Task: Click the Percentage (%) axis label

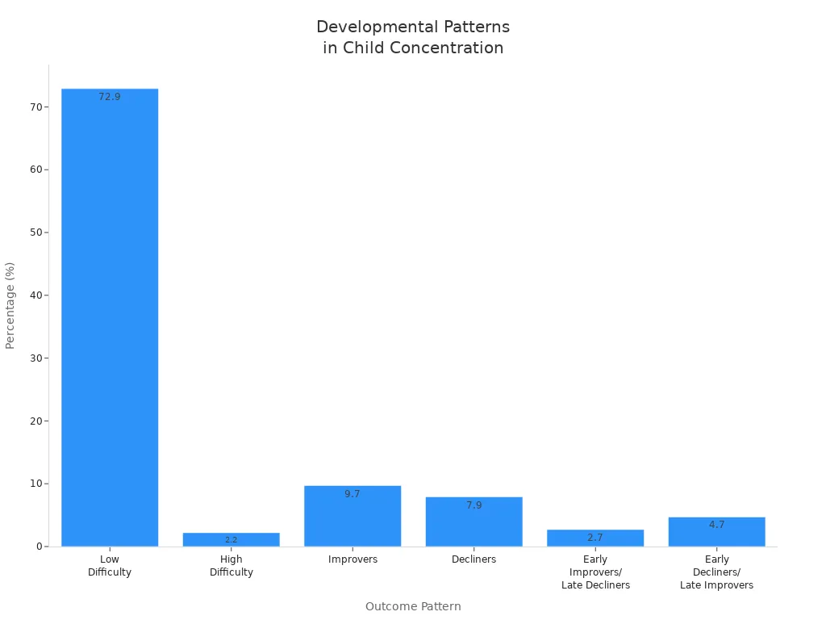Action: tap(10, 303)
